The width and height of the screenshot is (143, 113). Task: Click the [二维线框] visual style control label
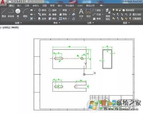tap(14, 28)
